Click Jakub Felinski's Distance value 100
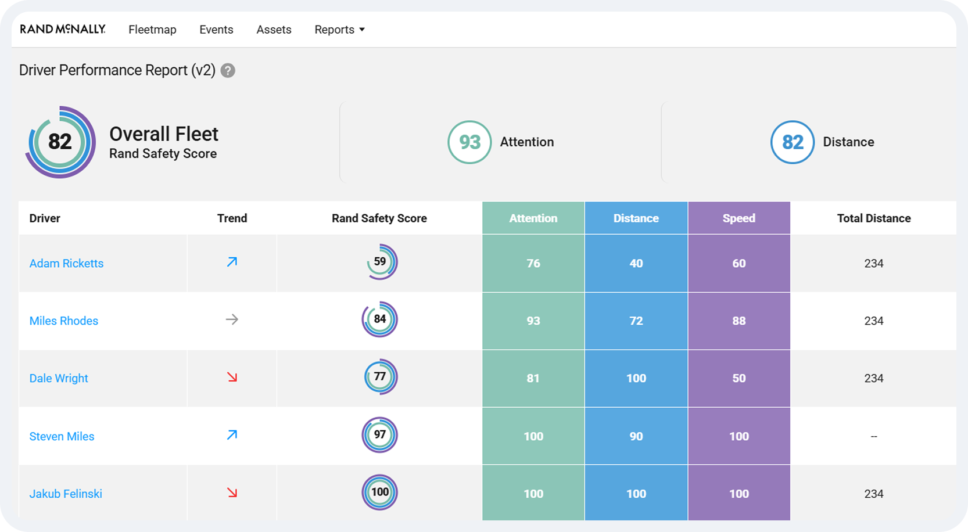 click(636, 494)
